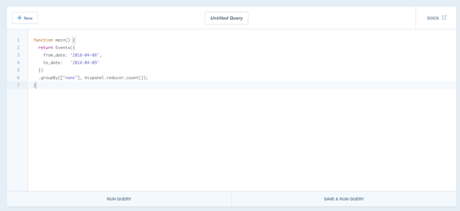Click the 'return' keyword

coord(46,47)
